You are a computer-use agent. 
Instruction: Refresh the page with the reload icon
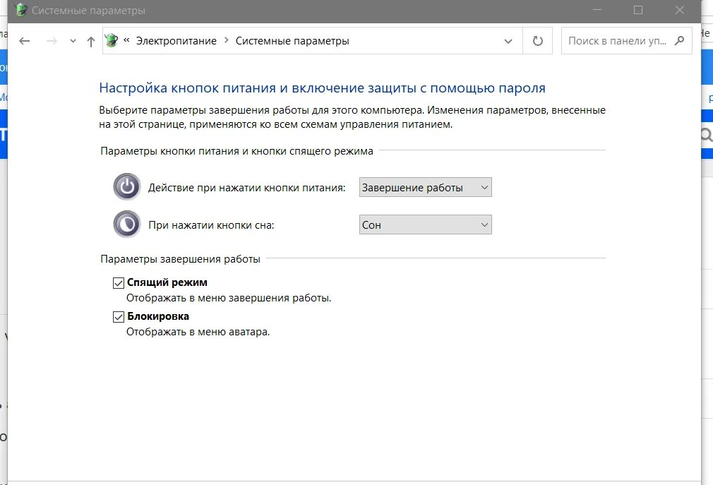[x=538, y=41]
